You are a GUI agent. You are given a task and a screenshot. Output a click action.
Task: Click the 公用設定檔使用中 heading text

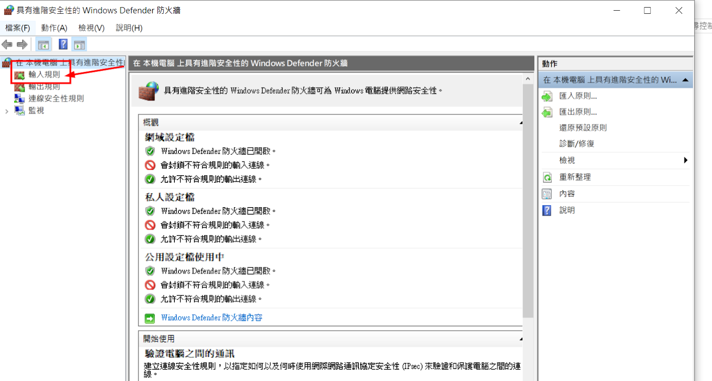[x=185, y=257]
